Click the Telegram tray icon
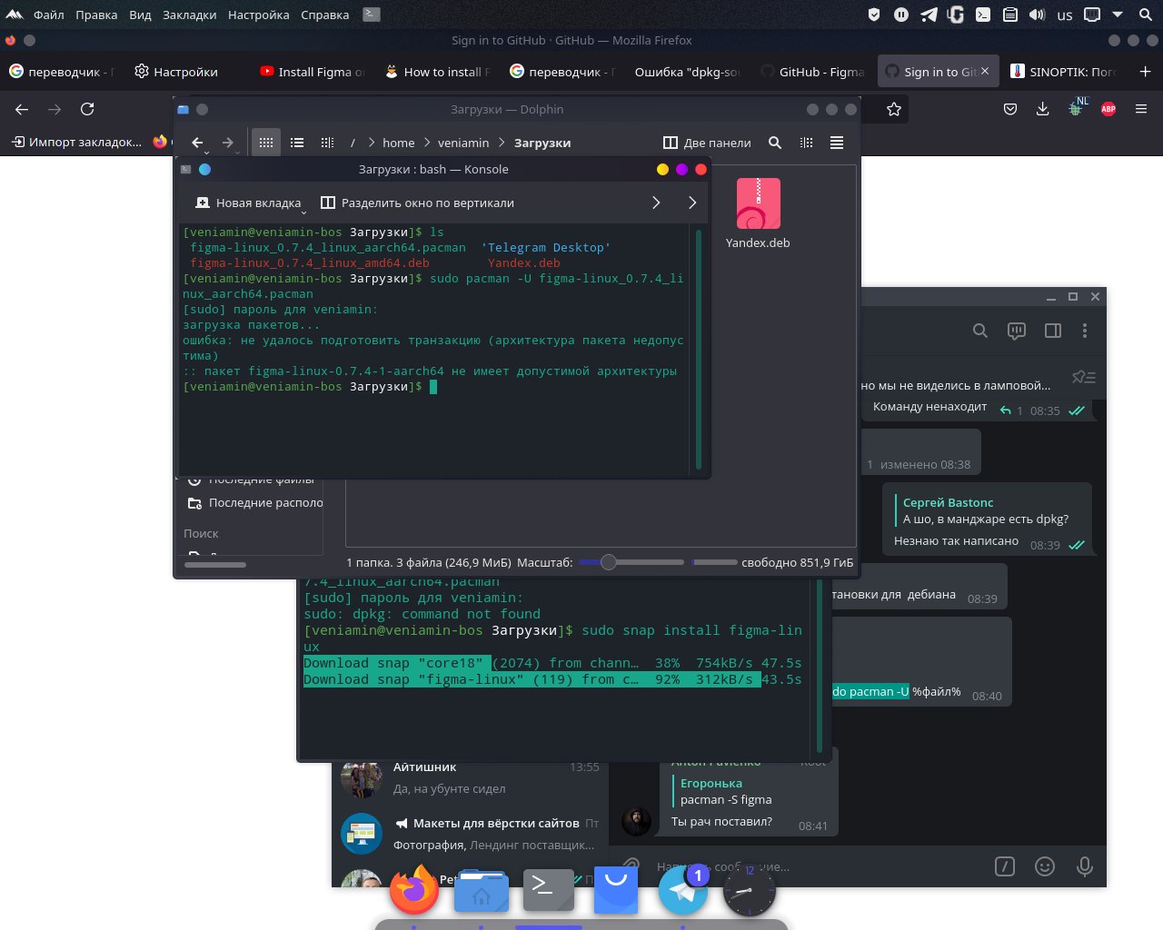Screen dimensions: 1163x930 [x=929, y=15]
